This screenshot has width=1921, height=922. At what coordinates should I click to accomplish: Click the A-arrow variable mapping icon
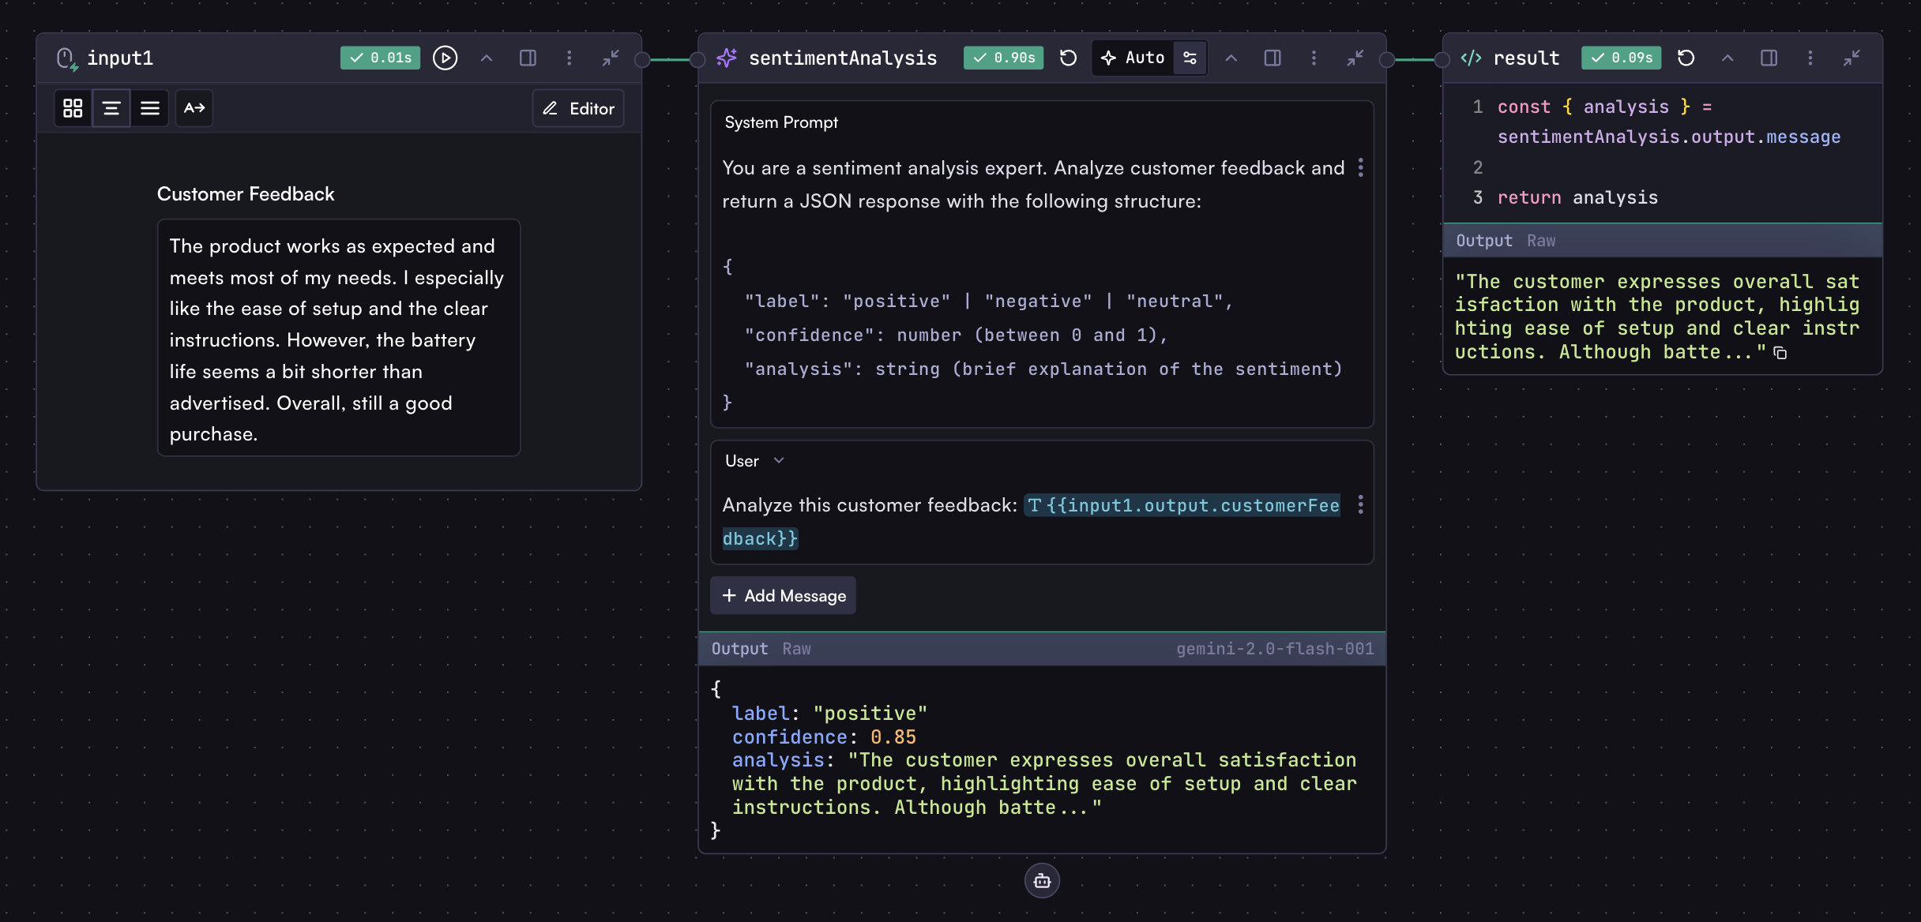click(194, 108)
